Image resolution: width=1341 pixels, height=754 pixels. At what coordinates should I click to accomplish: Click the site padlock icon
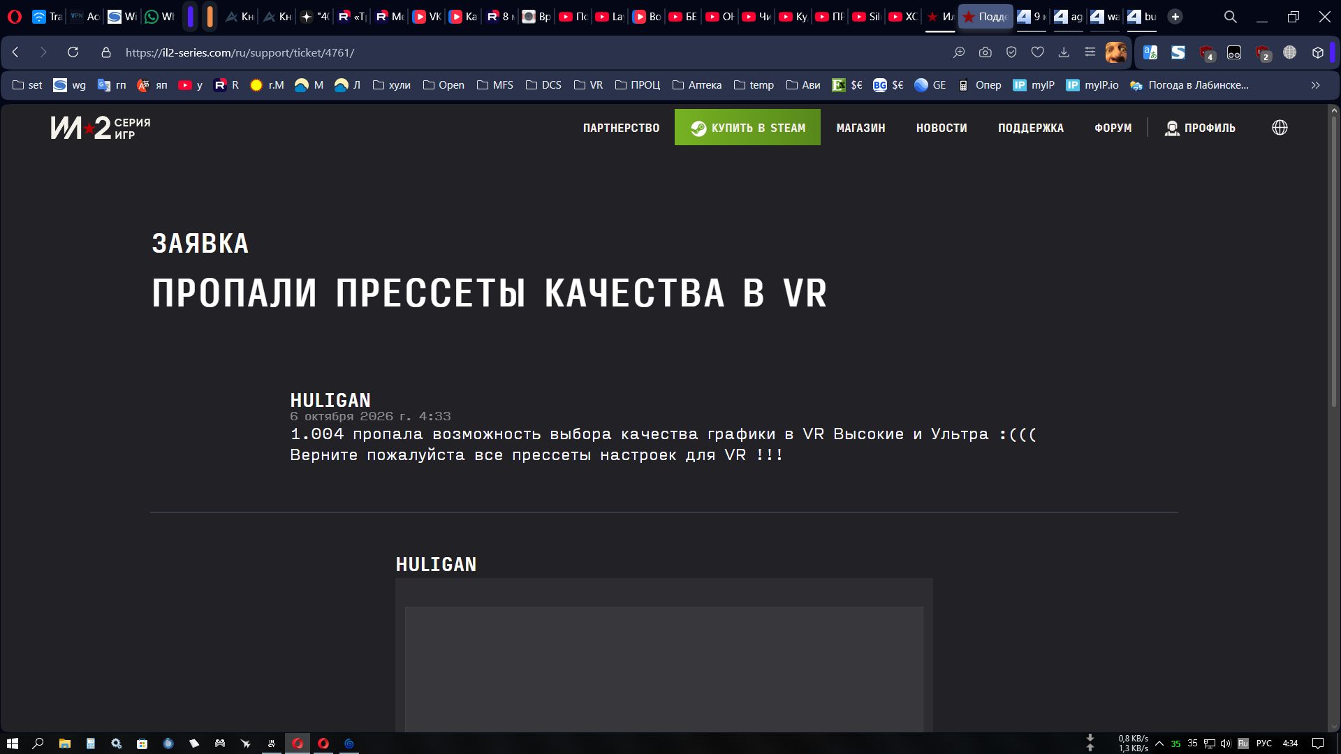tap(106, 52)
